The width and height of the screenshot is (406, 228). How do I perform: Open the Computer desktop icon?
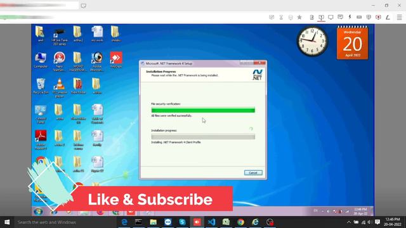(41, 60)
